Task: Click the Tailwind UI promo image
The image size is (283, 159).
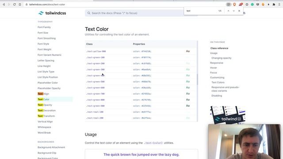Action: [228, 115]
